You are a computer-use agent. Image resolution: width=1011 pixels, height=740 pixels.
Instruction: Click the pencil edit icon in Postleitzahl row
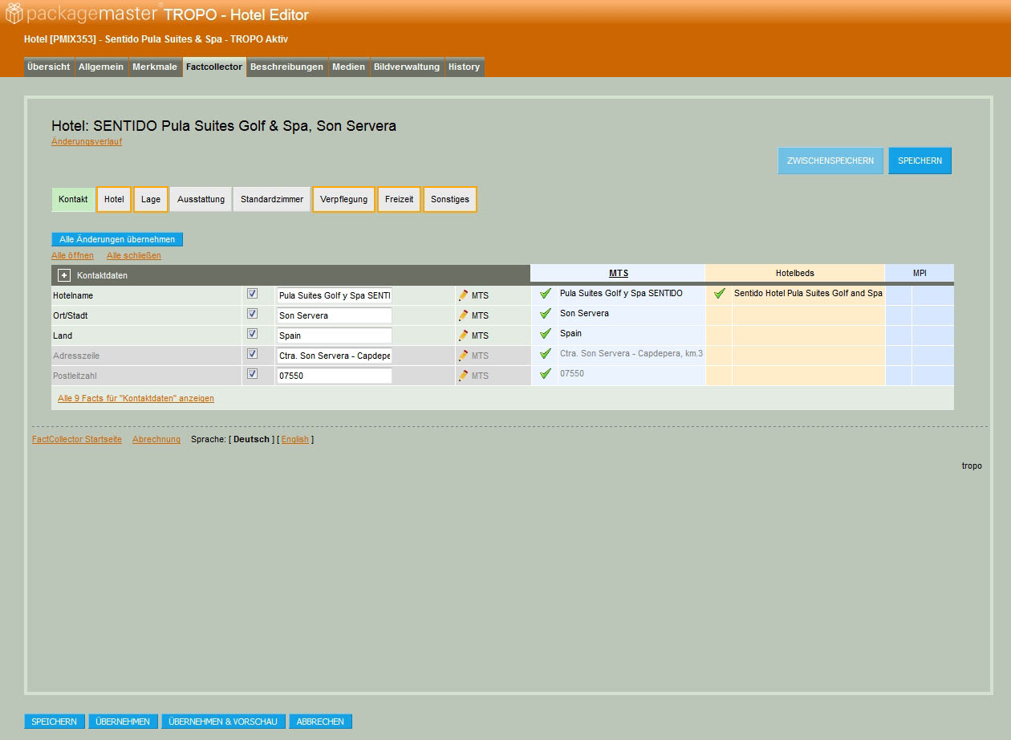tap(463, 376)
